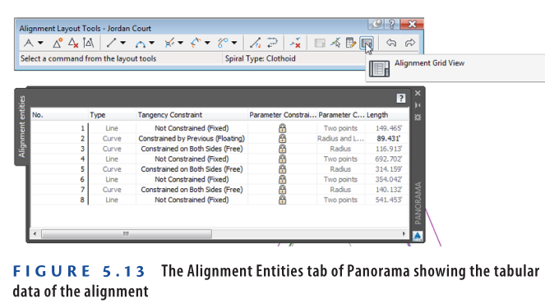Screen dimensions: 545x308
Task: Click the Panorama auto-hide icon
Action: pos(418,105)
